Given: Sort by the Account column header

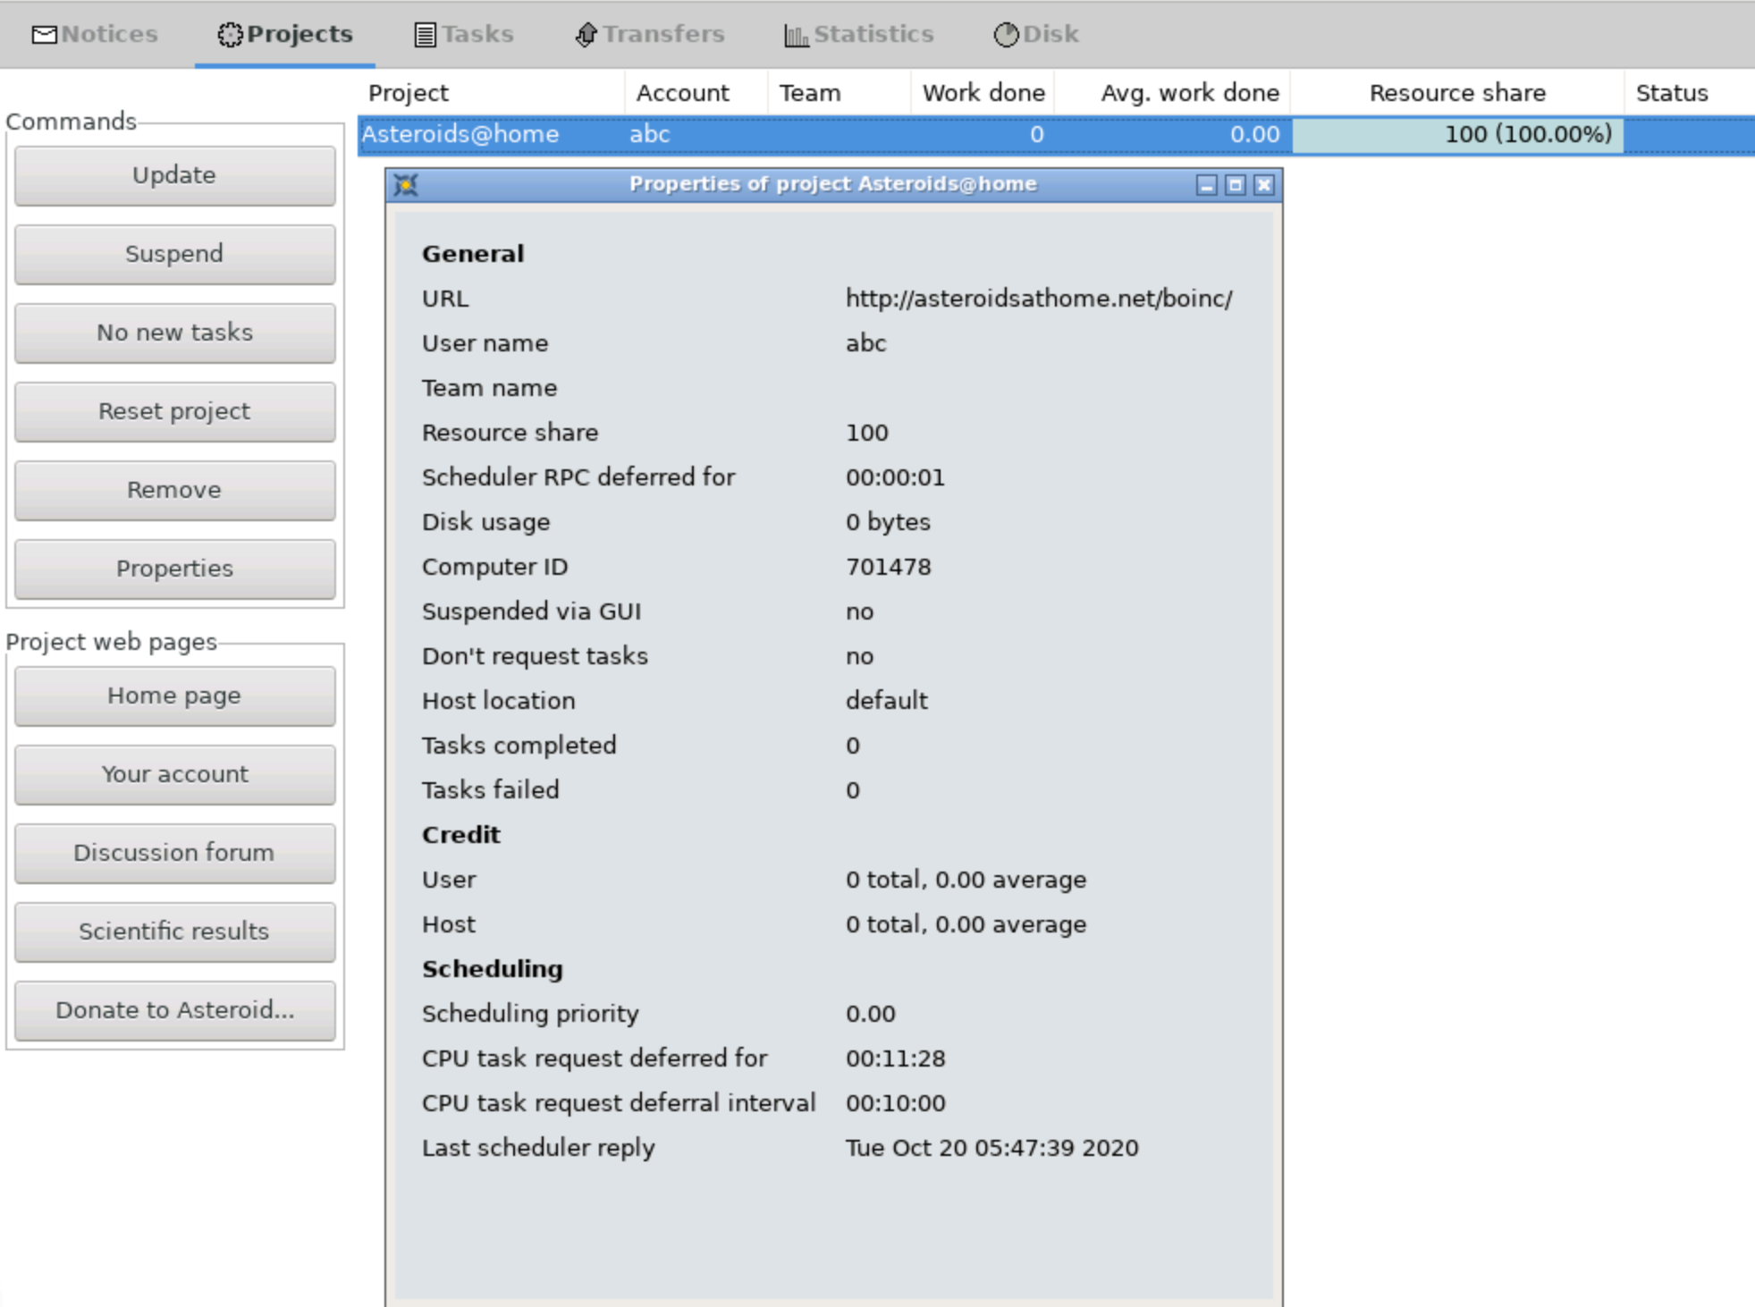Looking at the screenshot, I should point(696,93).
